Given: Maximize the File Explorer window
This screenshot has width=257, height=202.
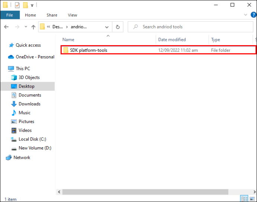Looking at the screenshot, I should coord(232,5).
